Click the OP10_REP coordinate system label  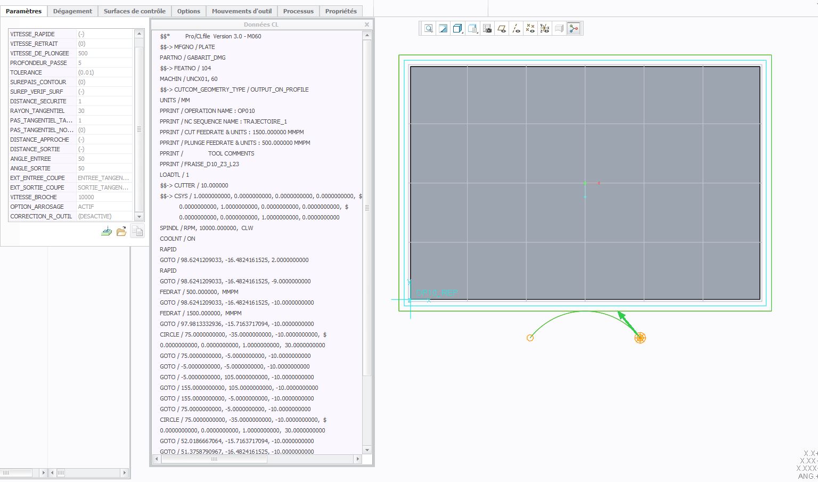point(436,293)
